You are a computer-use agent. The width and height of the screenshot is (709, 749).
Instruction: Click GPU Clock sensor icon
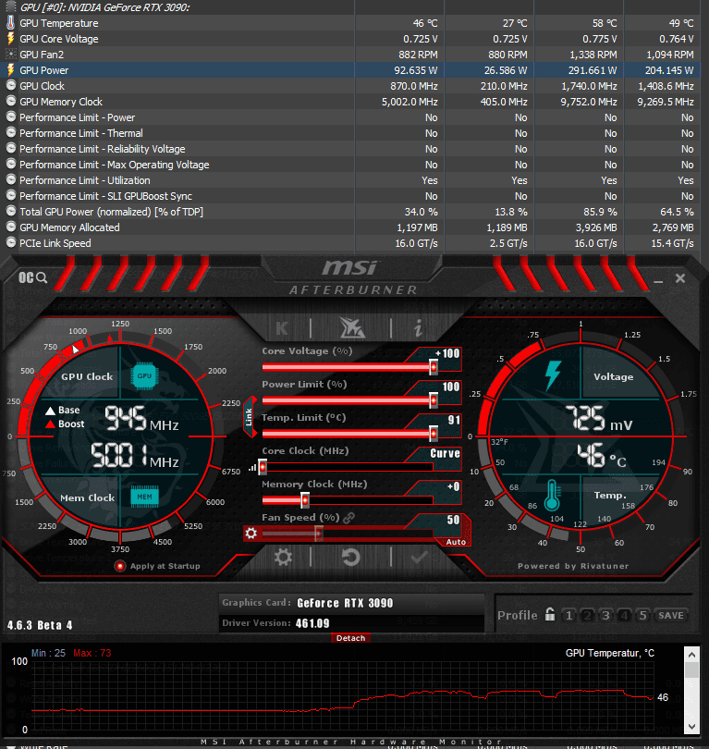pos(10,86)
